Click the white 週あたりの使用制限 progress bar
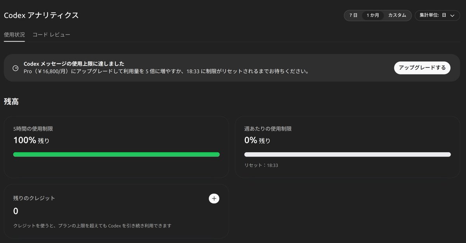The height and width of the screenshot is (243, 466). click(x=348, y=154)
